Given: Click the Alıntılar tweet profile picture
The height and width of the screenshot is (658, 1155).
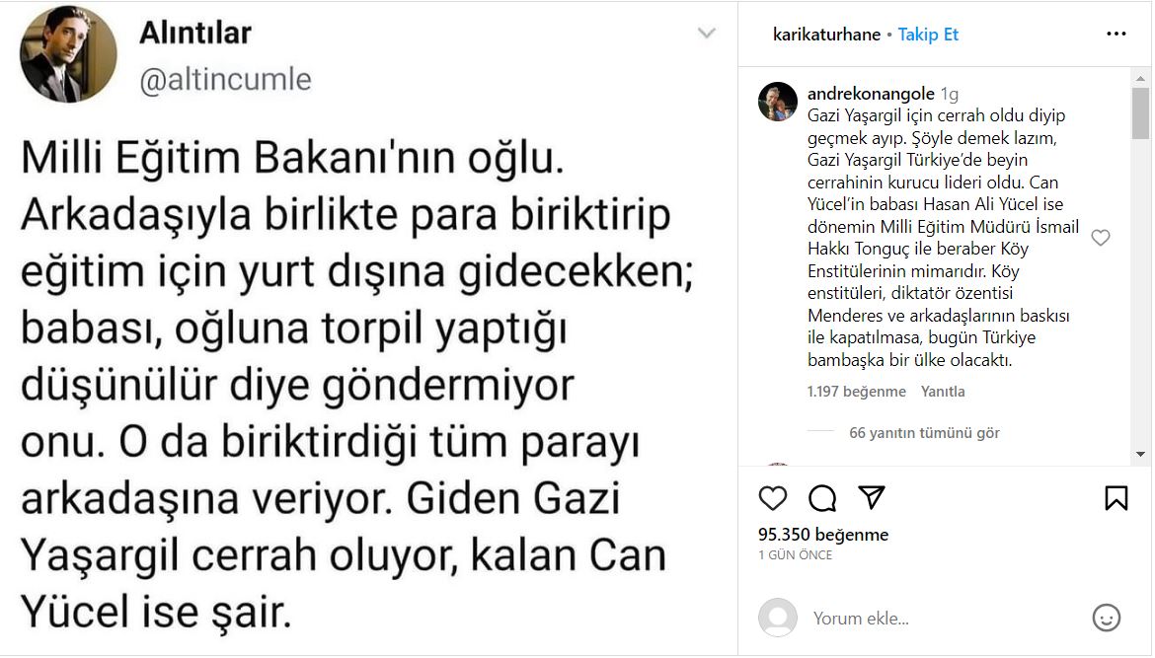Looking at the screenshot, I should [x=69, y=55].
